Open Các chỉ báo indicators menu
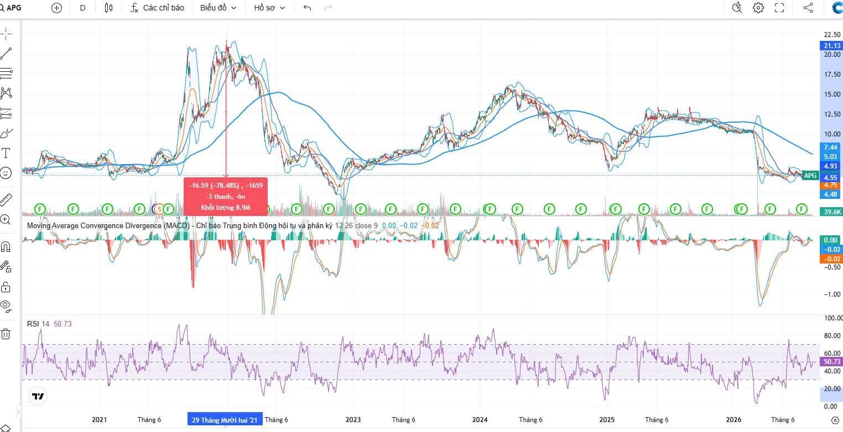 click(158, 8)
